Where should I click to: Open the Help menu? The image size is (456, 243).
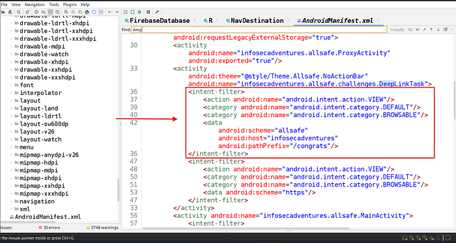click(85, 5)
